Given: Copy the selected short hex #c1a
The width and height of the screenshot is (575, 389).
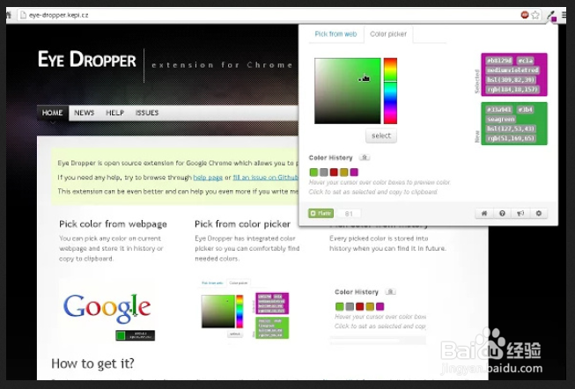Looking at the screenshot, I should coord(526,61).
